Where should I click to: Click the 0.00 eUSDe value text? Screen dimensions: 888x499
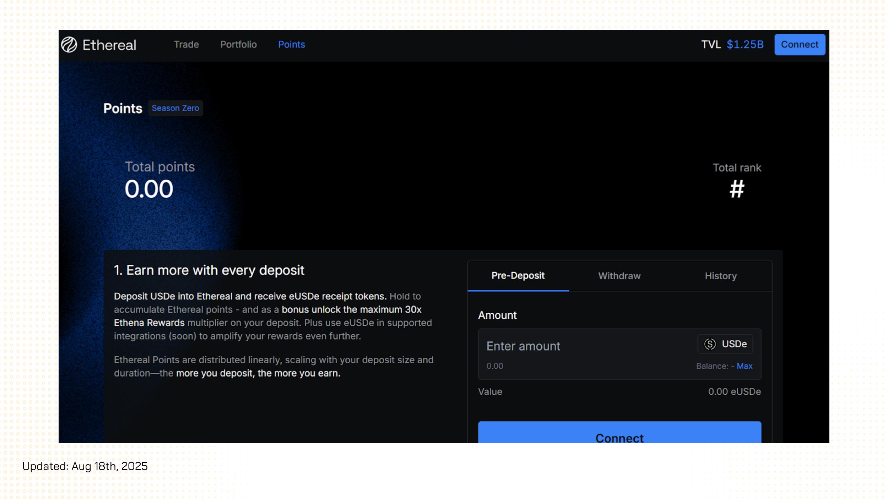tap(734, 391)
